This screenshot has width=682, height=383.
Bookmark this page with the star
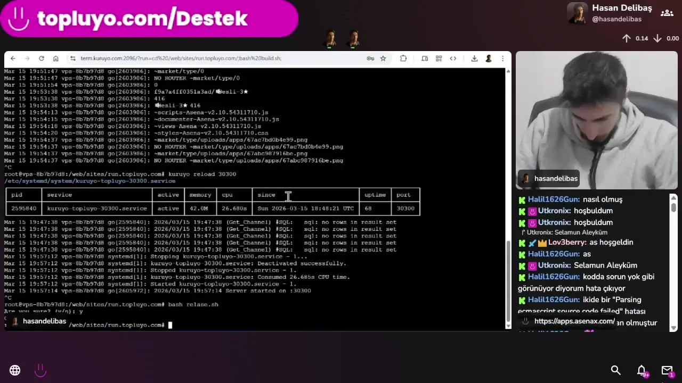tap(383, 59)
